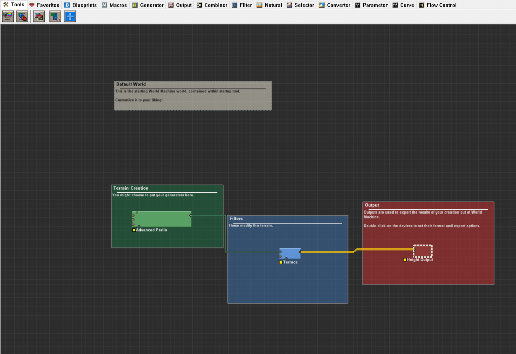Click the Default World comment box

tap(192, 95)
